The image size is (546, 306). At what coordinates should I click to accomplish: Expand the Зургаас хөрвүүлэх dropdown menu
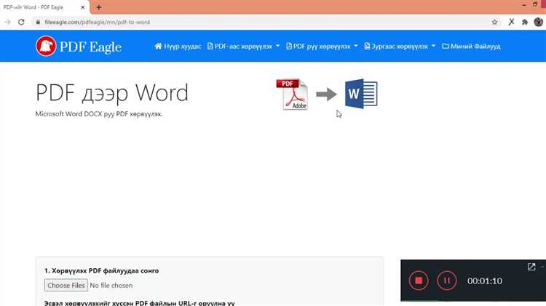pos(400,47)
